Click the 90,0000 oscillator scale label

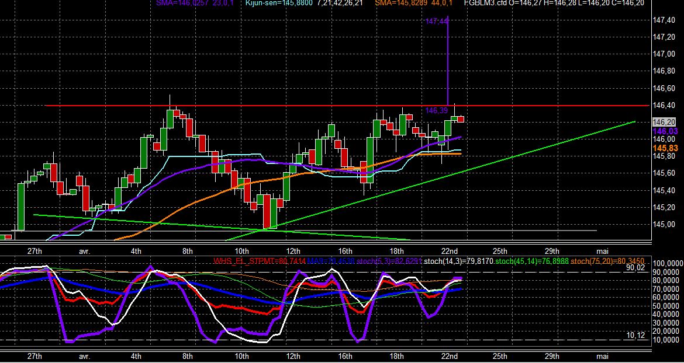[x=666, y=273]
